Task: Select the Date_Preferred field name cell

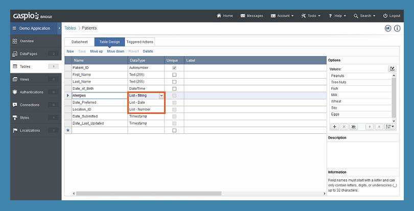Action: pyautogui.click(x=100, y=103)
